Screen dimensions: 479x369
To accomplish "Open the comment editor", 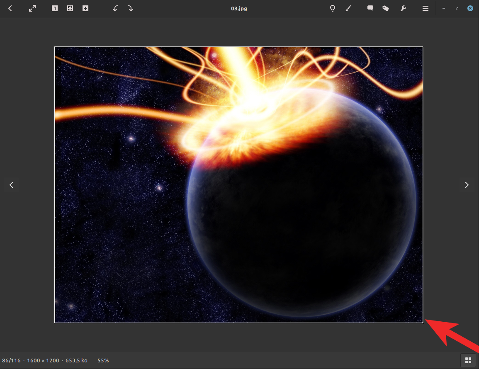I will 370,8.
